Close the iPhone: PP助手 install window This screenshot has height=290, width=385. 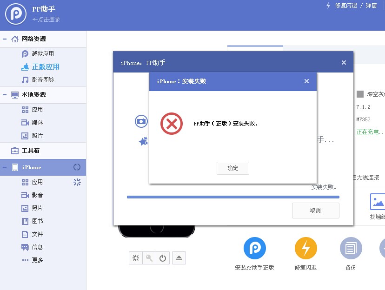pos(344,63)
